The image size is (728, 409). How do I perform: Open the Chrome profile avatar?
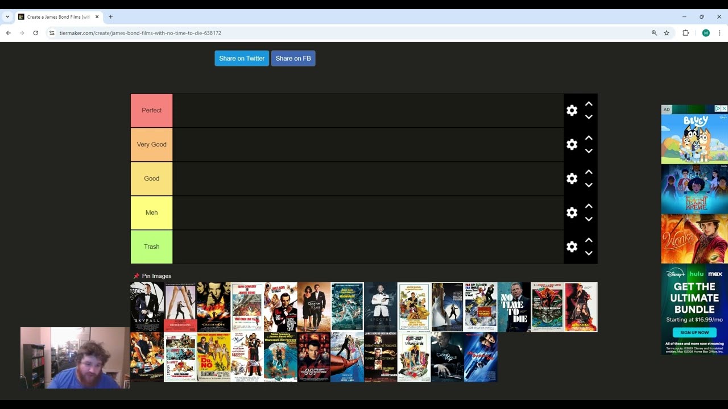[706, 33]
